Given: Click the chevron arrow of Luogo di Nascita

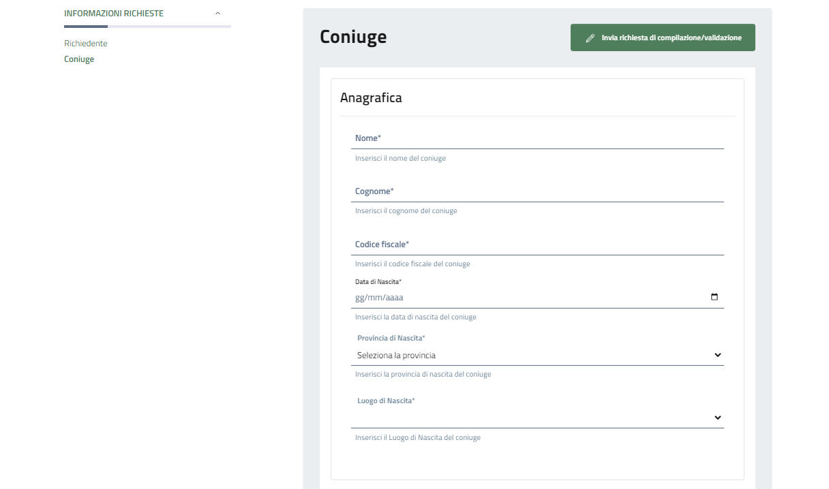Looking at the screenshot, I should [717, 417].
